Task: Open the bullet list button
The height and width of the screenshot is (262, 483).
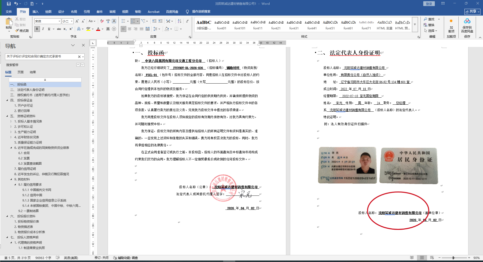Action: 123,21
